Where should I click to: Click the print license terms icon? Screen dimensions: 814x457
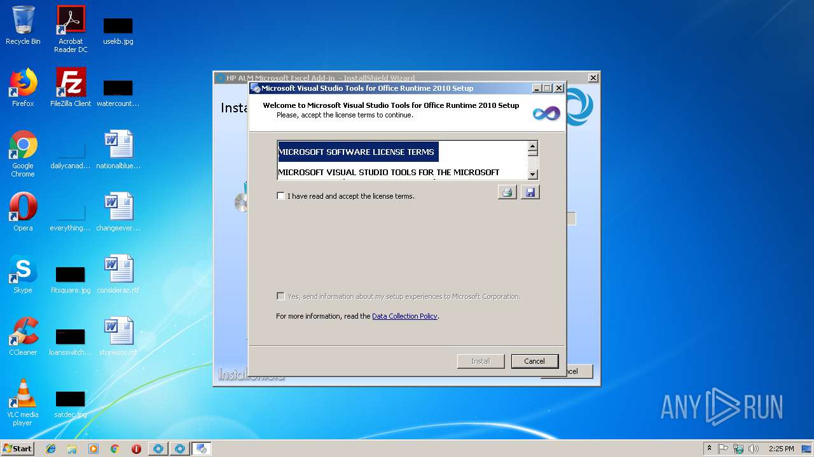pyautogui.click(x=507, y=192)
